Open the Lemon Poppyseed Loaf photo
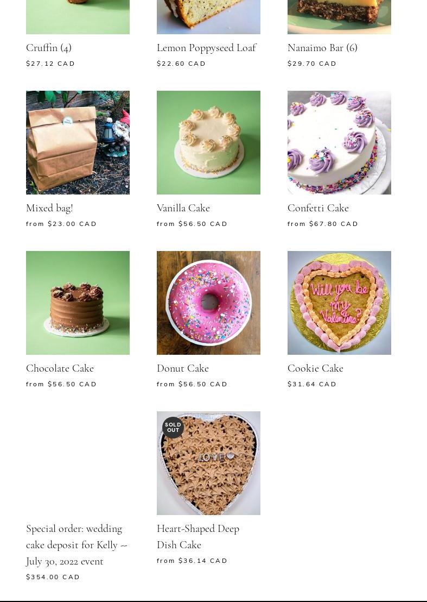This screenshot has height=602, width=427. tap(208, 17)
